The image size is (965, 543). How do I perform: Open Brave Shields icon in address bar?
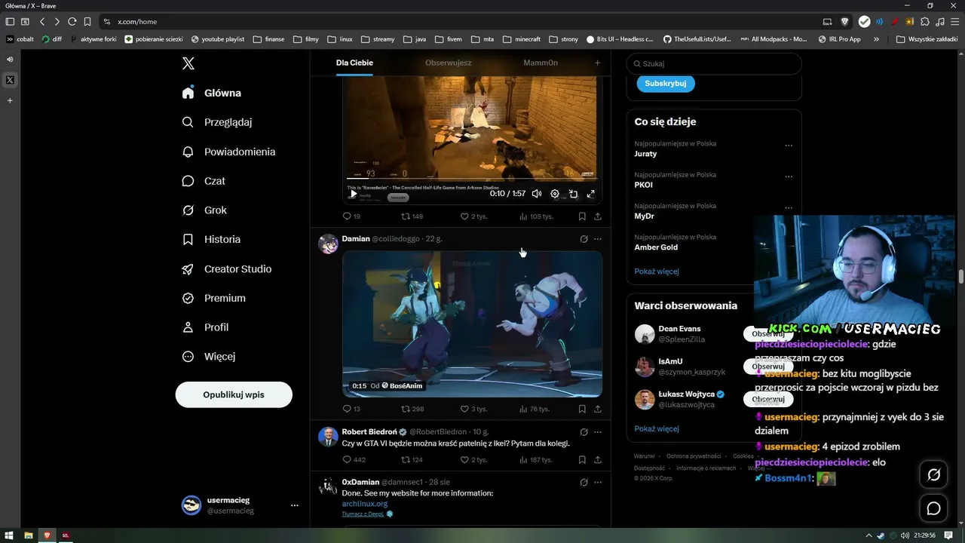click(844, 22)
